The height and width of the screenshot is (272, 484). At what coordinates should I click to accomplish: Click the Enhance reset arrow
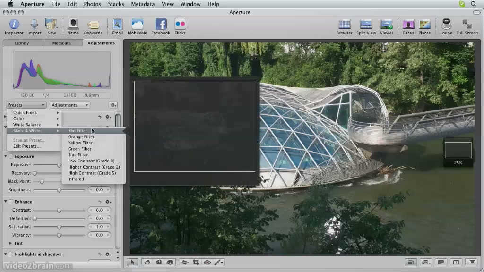pyautogui.click(x=100, y=202)
